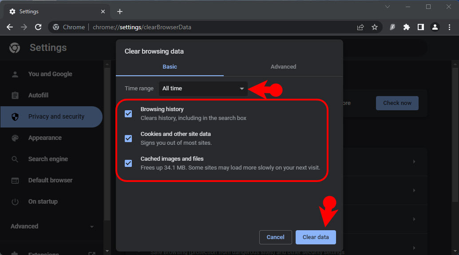The image size is (459, 255).
Task: Bookmark this tab with the star icon
Action: tap(374, 27)
